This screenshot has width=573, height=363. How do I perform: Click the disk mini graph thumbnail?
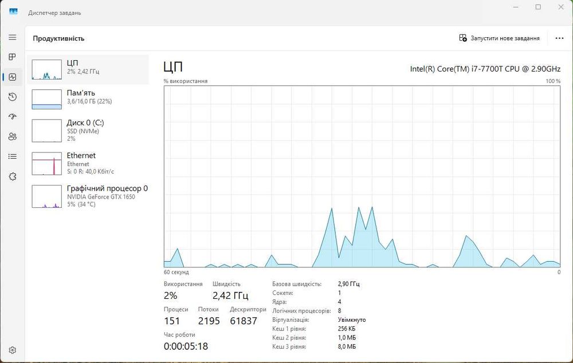[47, 131]
